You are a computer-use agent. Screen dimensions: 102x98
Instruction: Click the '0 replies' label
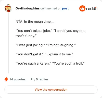(42, 79)
